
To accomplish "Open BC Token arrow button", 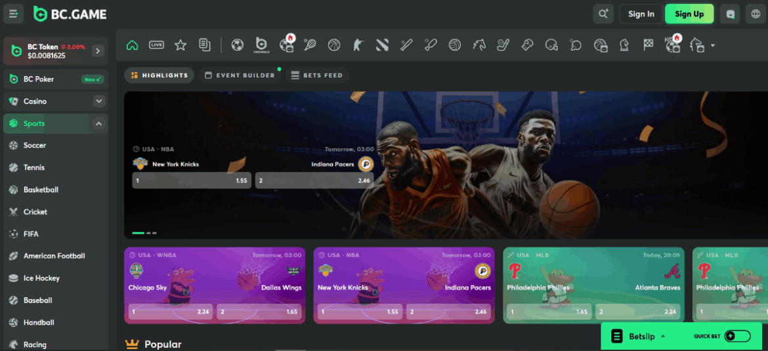I will [98, 51].
